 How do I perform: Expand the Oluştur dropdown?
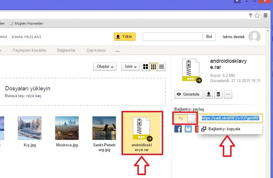point(105,67)
